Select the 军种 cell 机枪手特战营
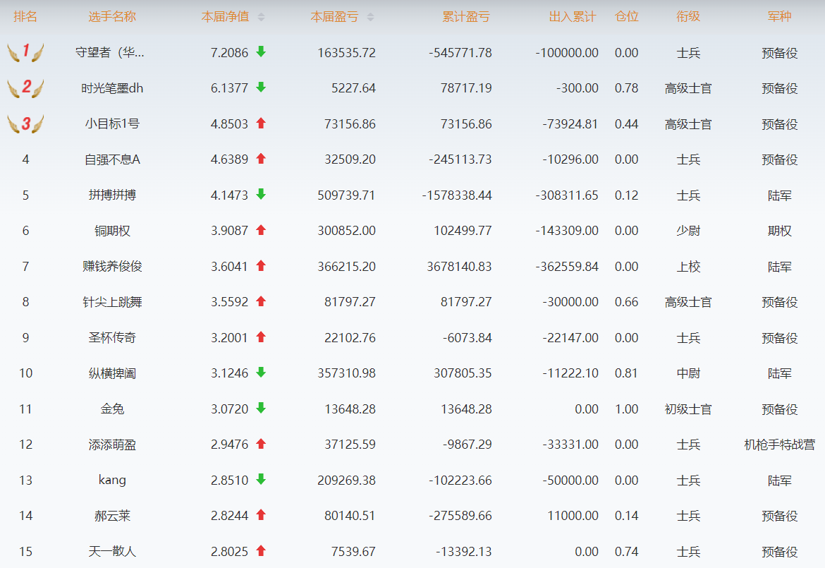This screenshot has width=825, height=568. (779, 445)
